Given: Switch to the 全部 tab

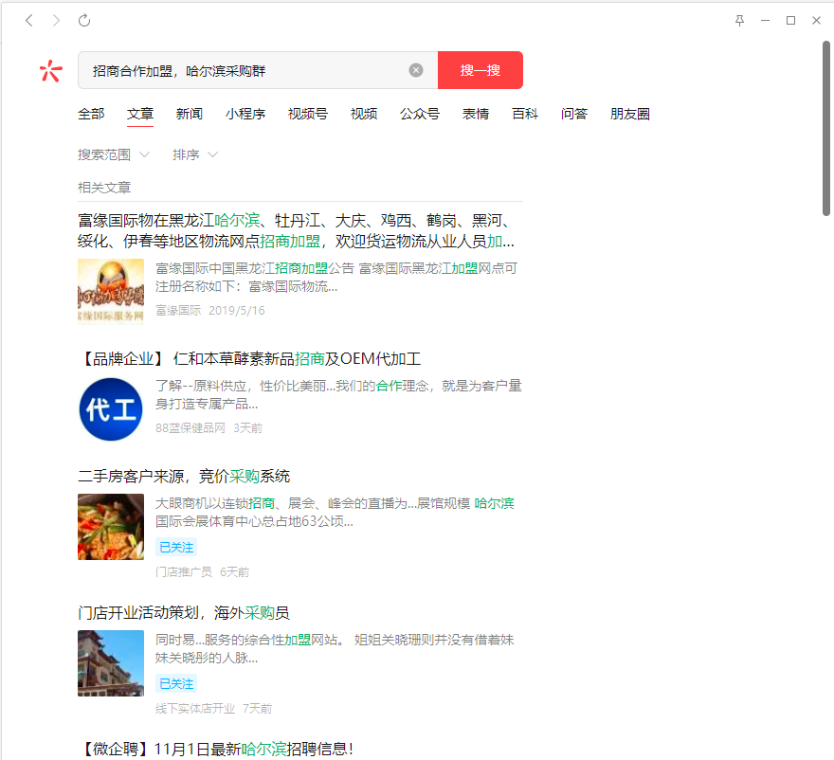Looking at the screenshot, I should point(91,114).
